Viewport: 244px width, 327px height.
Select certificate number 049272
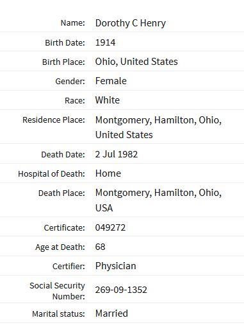(110, 227)
